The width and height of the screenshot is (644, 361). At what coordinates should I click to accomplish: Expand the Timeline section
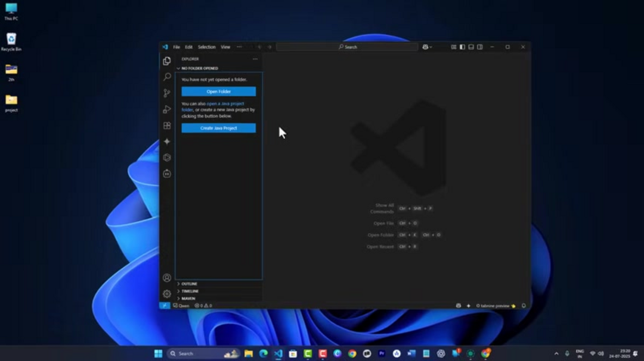click(190, 291)
